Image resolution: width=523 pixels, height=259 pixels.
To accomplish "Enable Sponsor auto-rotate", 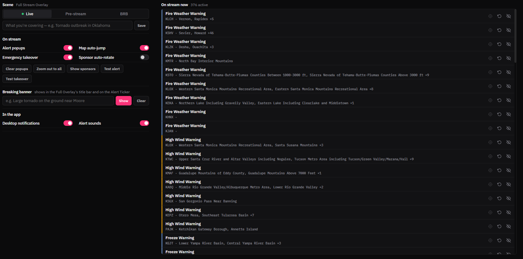I will tap(144, 57).
